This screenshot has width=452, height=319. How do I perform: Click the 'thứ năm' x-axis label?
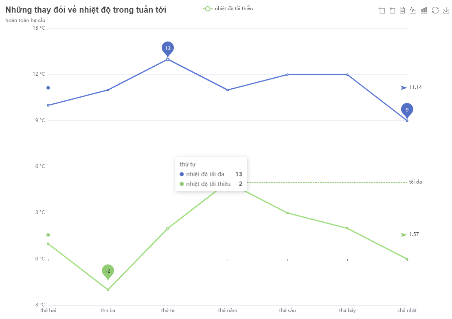(x=228, y=311)
